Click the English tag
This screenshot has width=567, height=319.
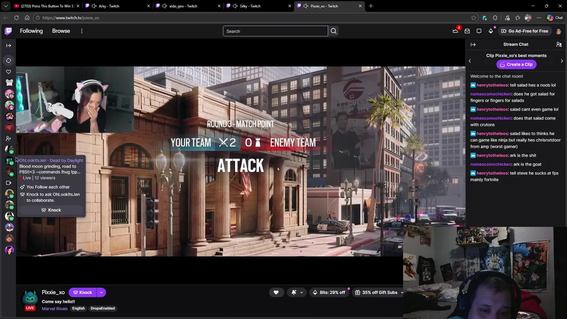(78, 308)
